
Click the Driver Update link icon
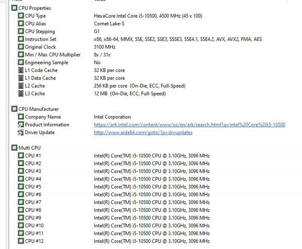[x=21, y=133]
